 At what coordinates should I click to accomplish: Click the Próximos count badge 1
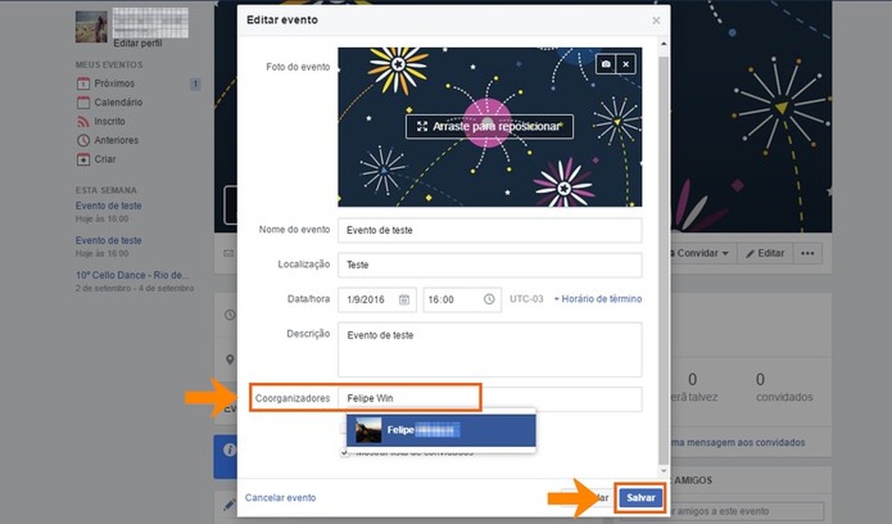[x=195, y=83]
